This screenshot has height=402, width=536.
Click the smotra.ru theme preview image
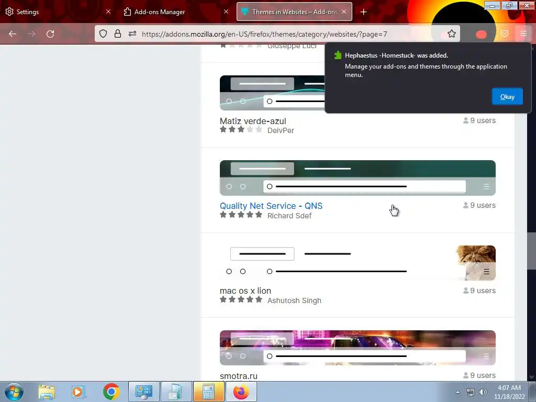[358, 348]
